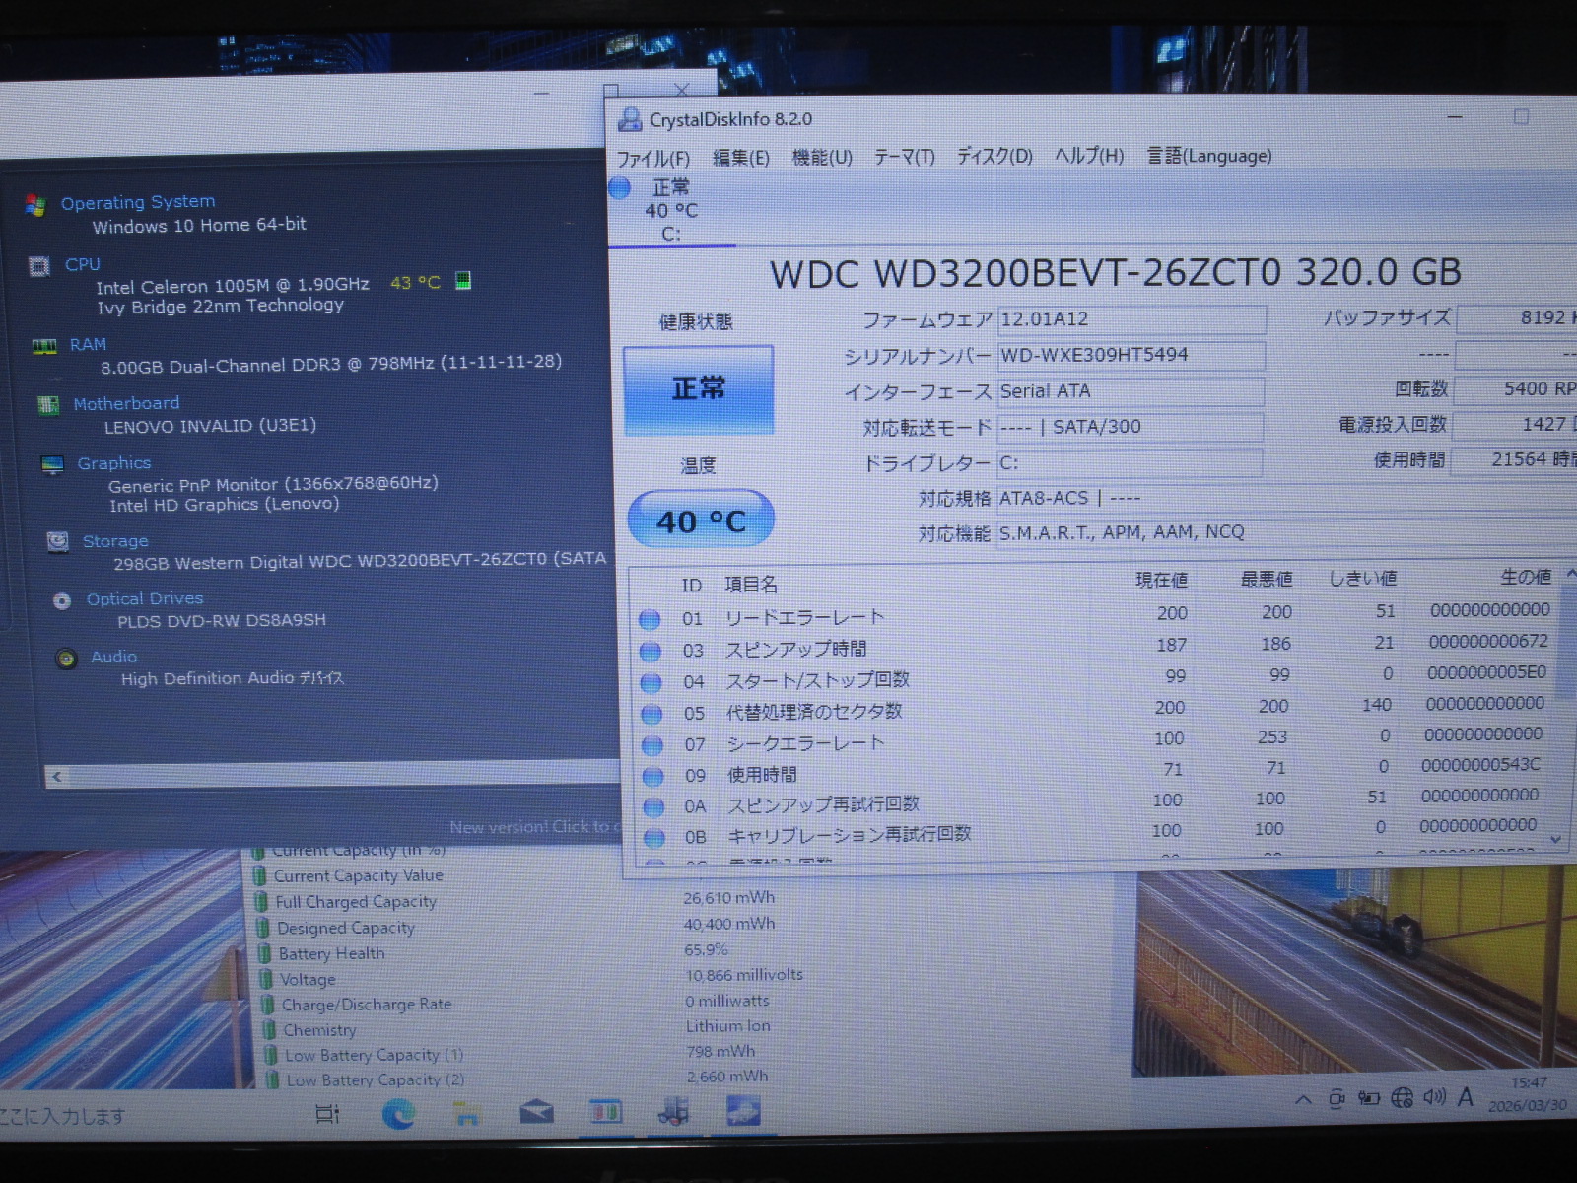The width and height of the screenshot is (1577, 1183).
Task: Click the RAM module icon
Action: click(44, 346)
